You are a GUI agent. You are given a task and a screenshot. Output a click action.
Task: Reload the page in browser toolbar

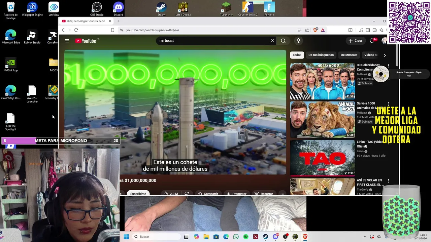point(76,30)
